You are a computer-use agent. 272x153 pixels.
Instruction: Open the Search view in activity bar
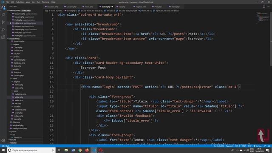(3, 15)
